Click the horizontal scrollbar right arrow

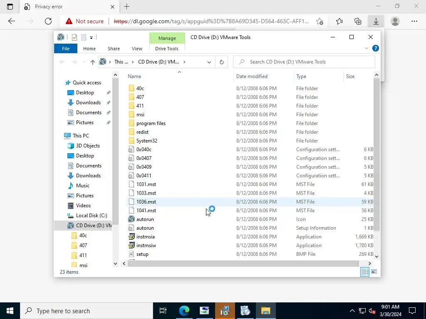coord(369,263)
